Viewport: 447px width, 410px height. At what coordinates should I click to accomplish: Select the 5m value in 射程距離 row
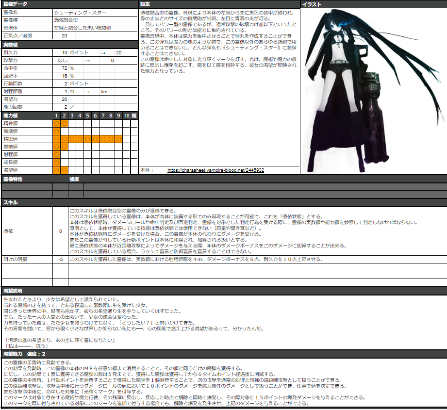104,91
